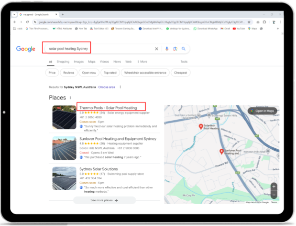The image size is (296, 226).
Task: Show more bookmarks with the overflow chevron
Action: pyautogui.click(x=278, y=29)
